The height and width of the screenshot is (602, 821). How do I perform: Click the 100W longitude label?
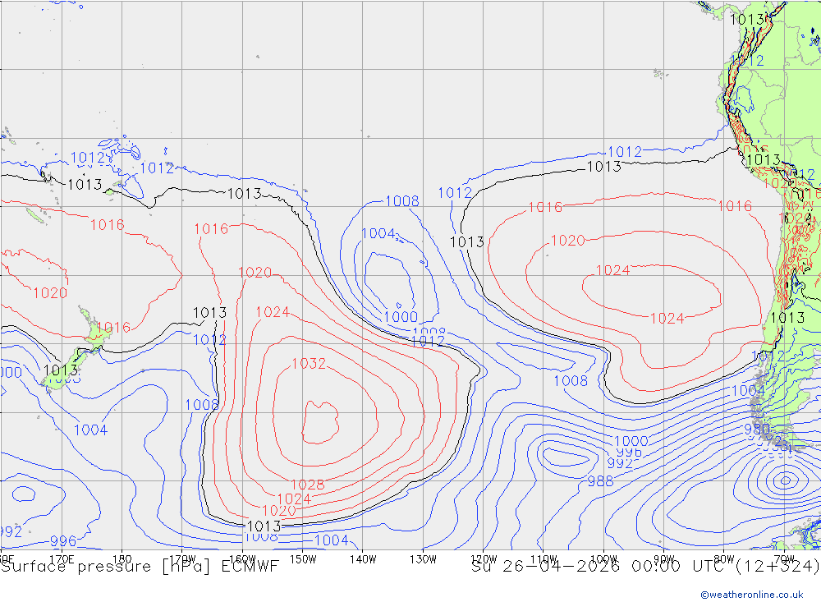point(603,559)
